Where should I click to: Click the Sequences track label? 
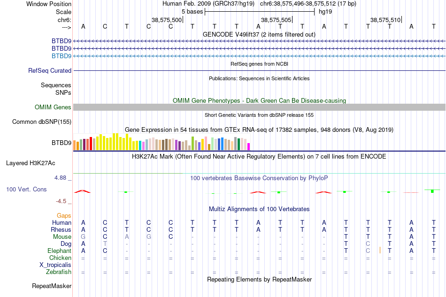[56, 85]
